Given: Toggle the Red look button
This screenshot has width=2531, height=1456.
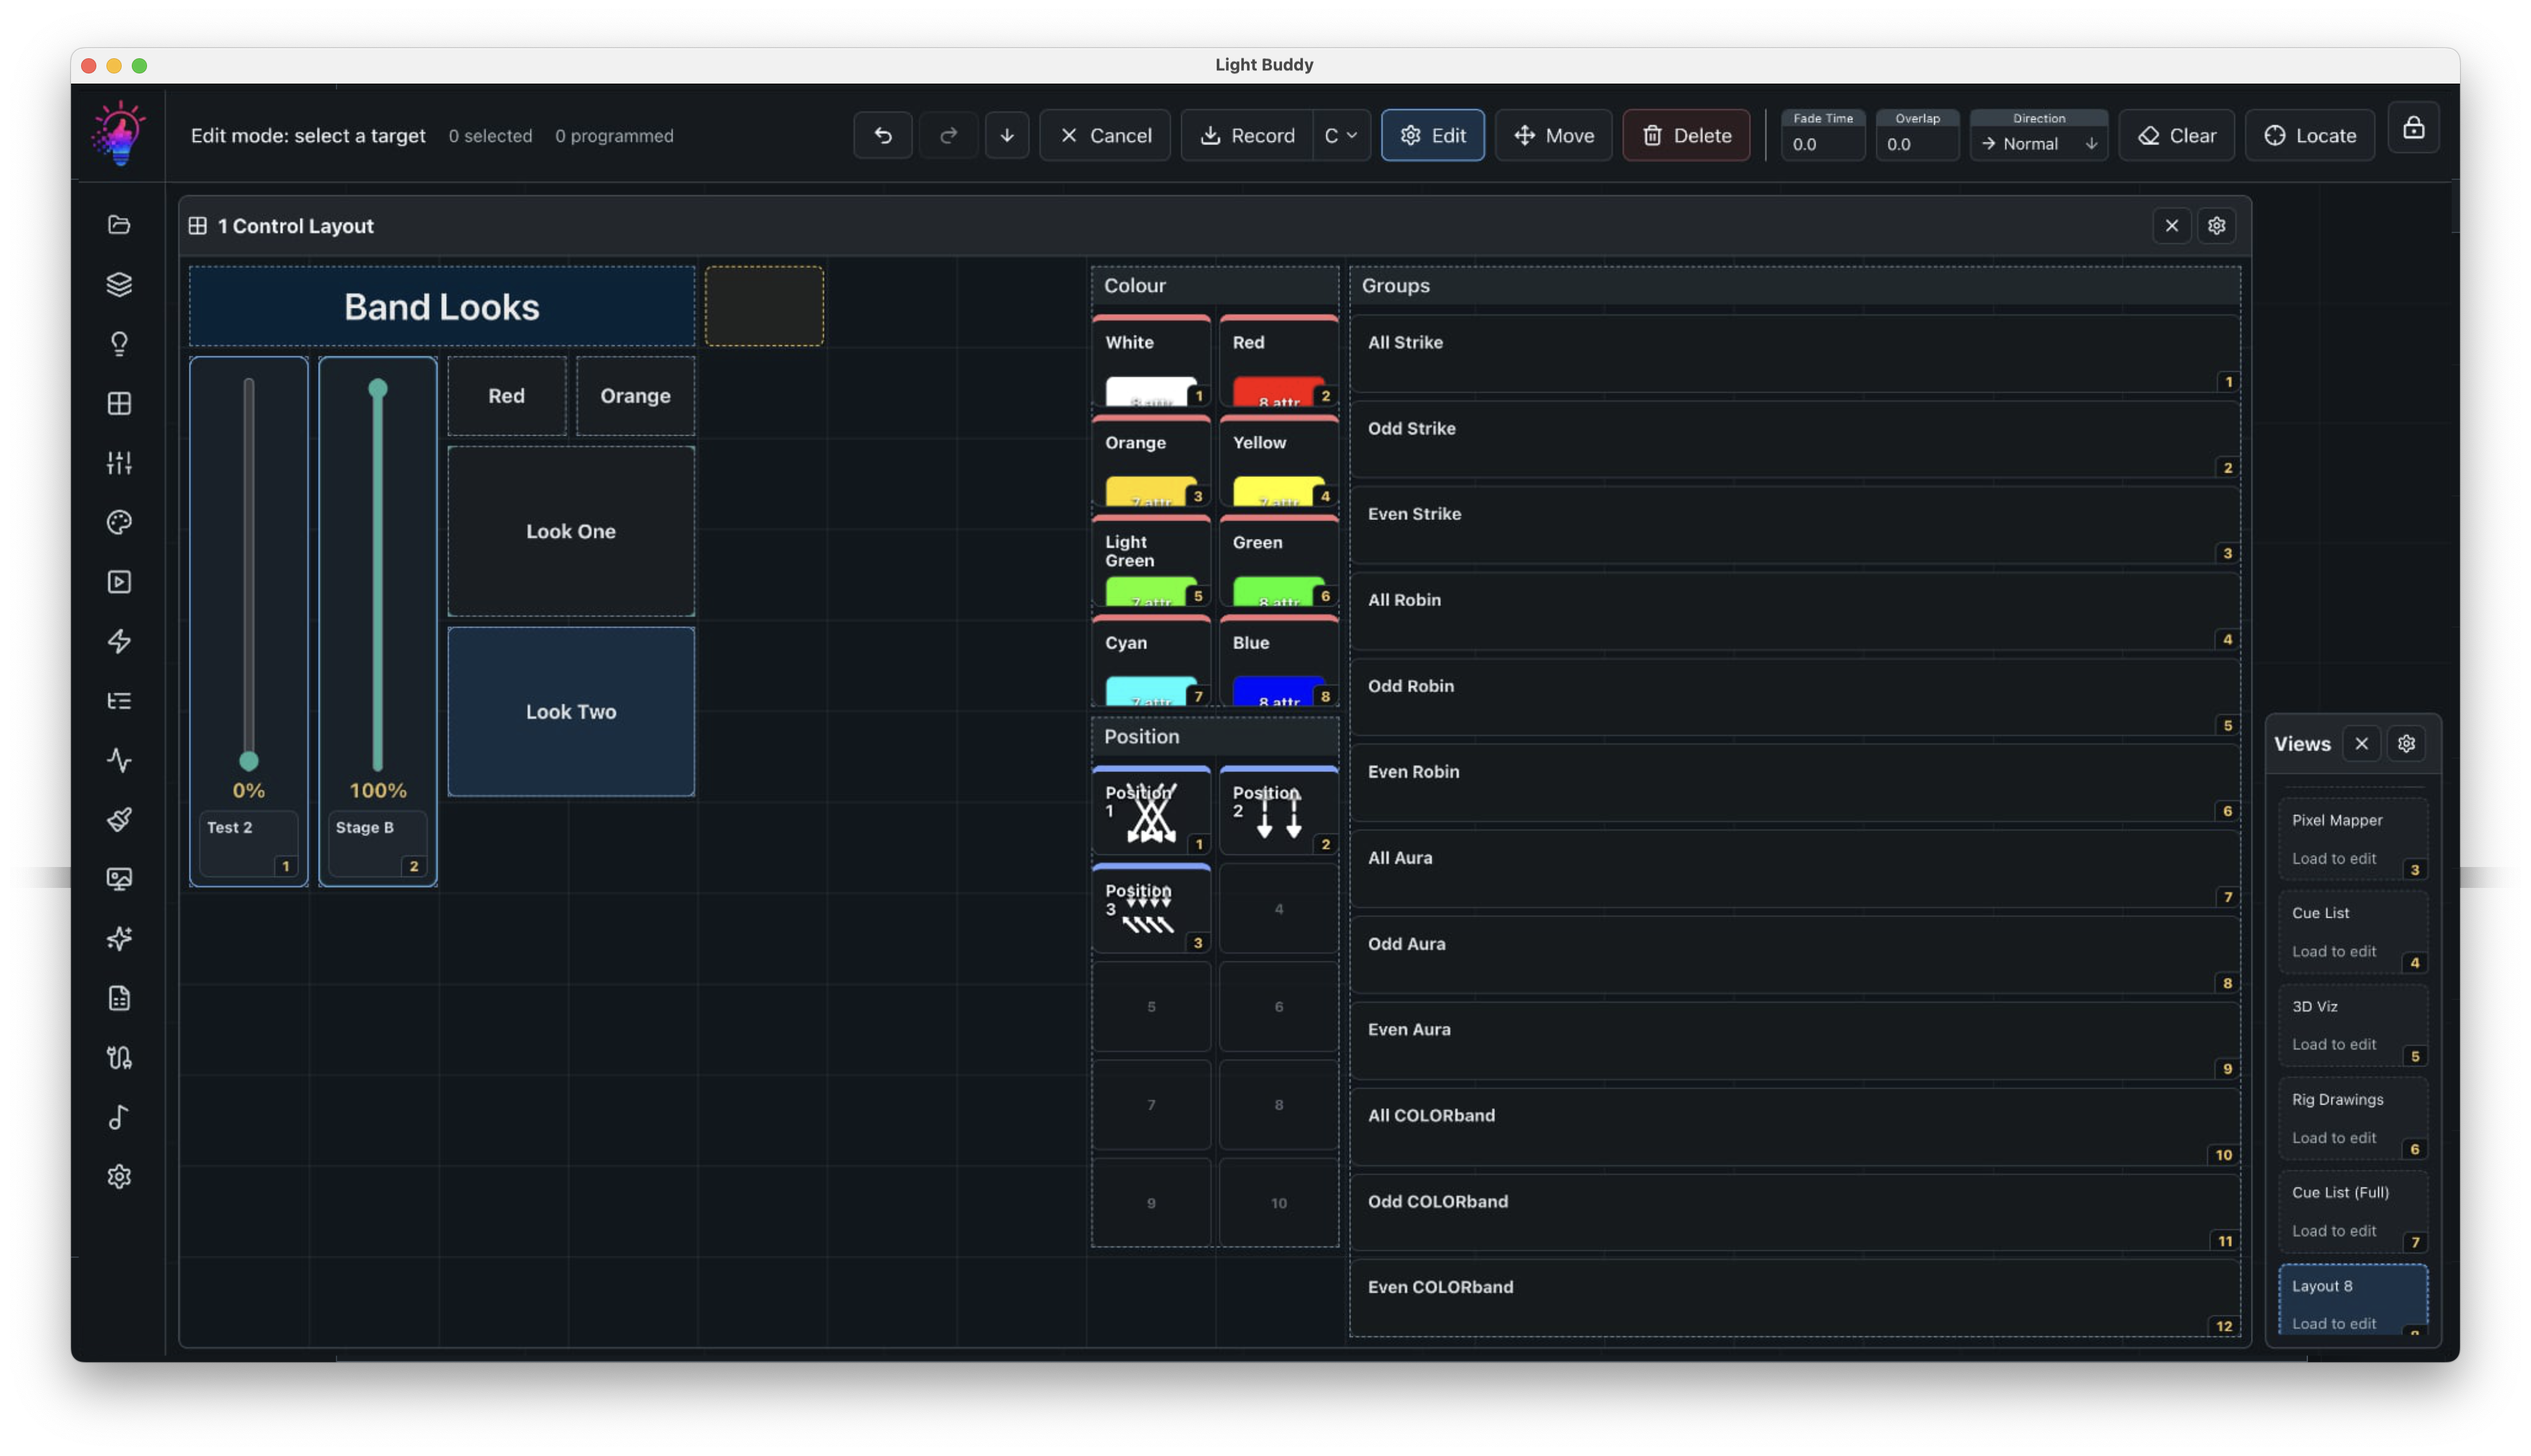Looking at the screenshot, I should [x=506, y=396].
